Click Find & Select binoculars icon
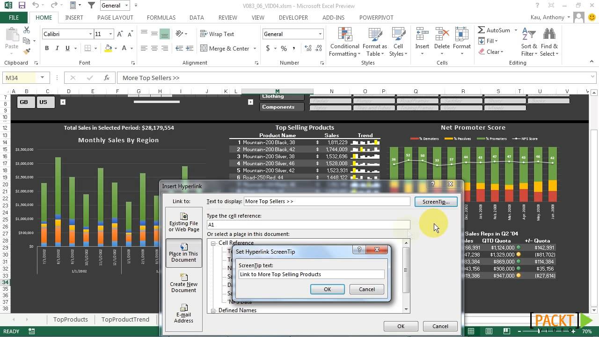Image resolution: width=599 pixels, height=337 pixels. (x=549, y=35)
